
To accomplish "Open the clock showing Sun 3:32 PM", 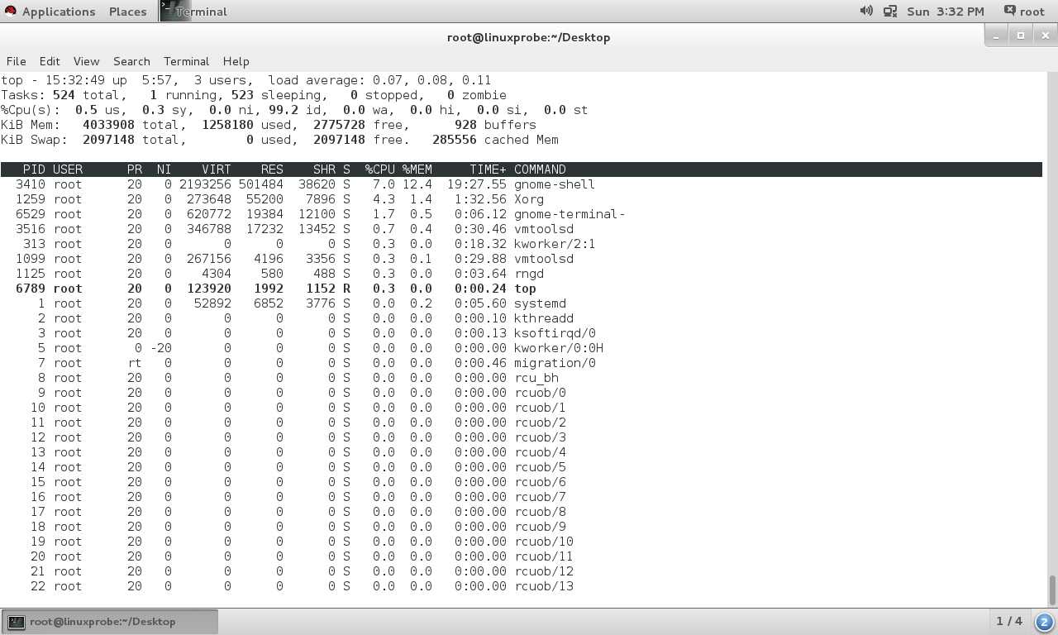I will [945, 12].
